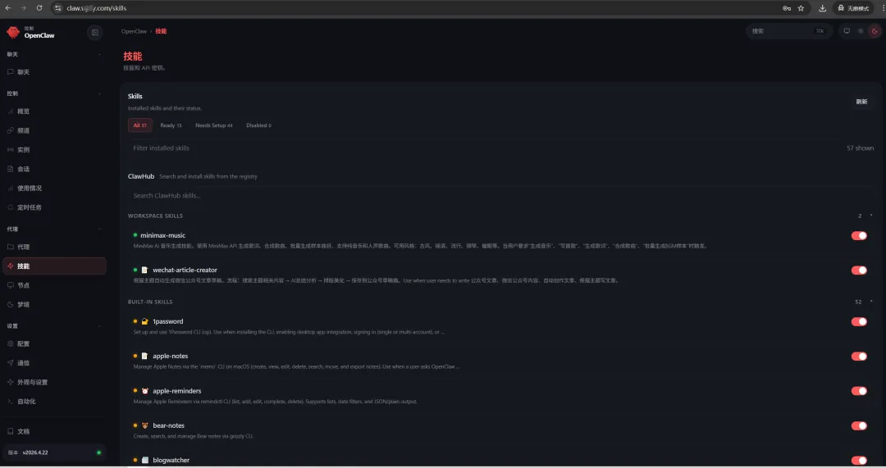Image resolution: width=886 pixels, height=468 pixels.
Task: View the 使用情况 usage page
Action: [x=54, y=188]
